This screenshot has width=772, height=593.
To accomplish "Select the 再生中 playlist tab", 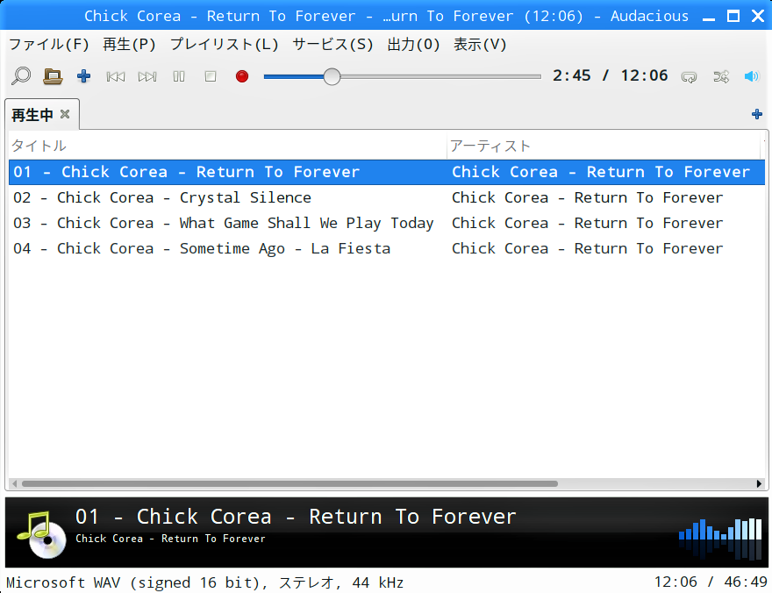I will [x=32, y=115].
